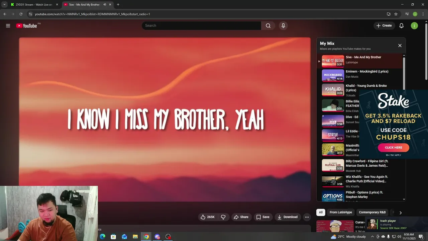Switch to ZYDD1 Stream tab
Screen dimensions: 428x241
34,5
